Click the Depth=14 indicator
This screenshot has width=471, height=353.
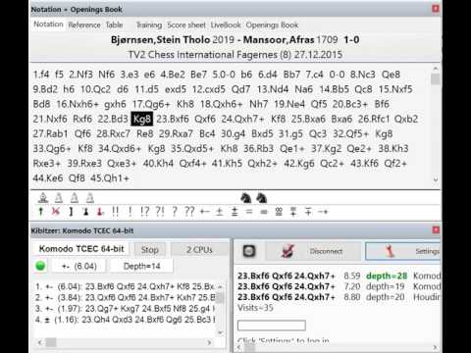point(141,267)
